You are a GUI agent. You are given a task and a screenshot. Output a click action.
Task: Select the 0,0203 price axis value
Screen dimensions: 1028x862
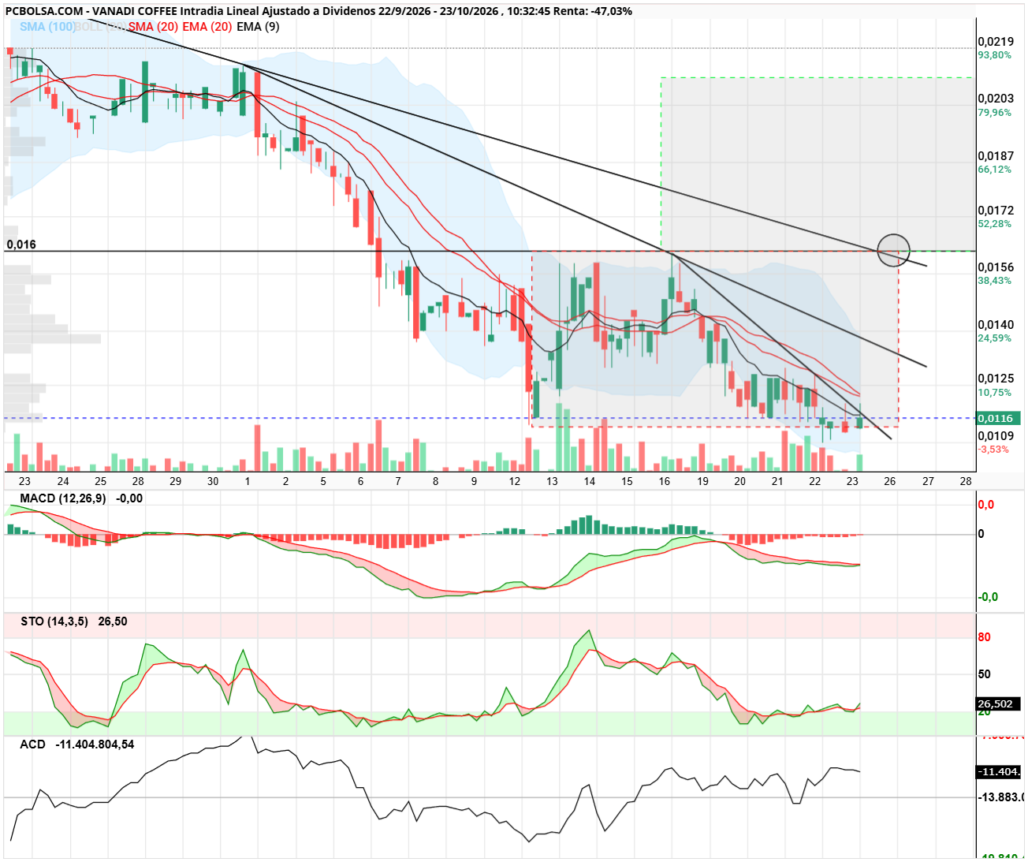[996, 99]
